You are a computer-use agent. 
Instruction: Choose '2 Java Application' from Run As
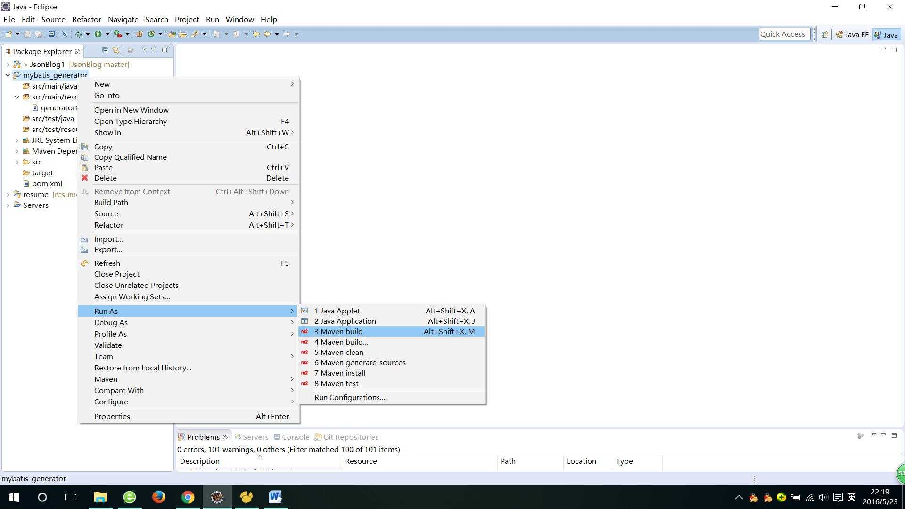[x=392, y=321]
